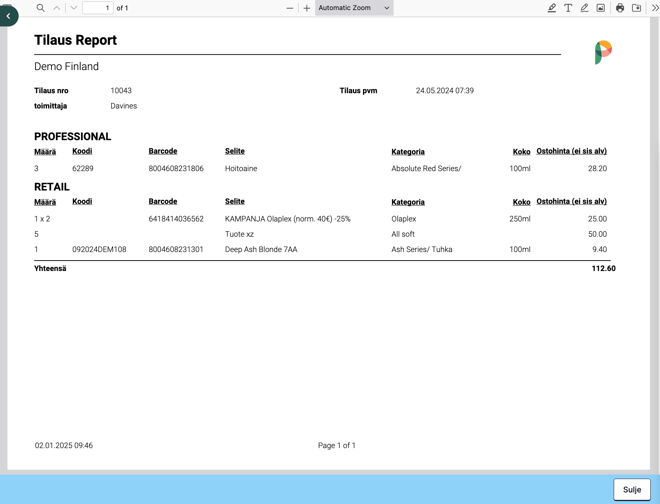Screen dimensions: 660x504
Task: Click barcode 8004608231301
Action: (176, 249)
